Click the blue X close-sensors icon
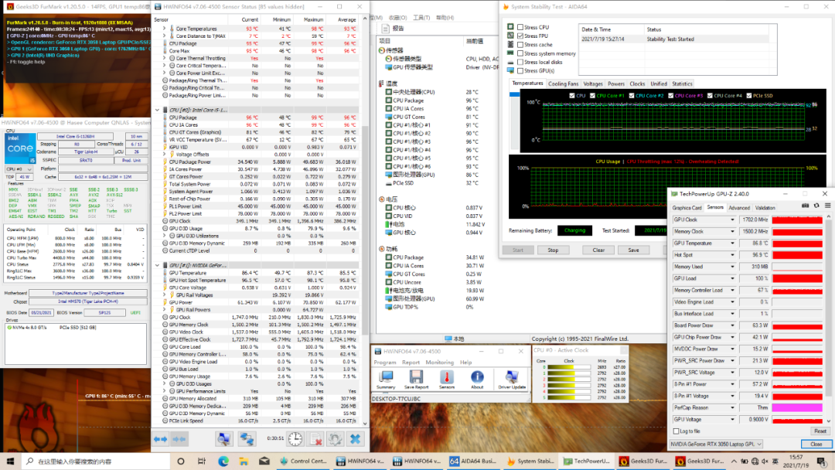Screen dimensions: 835x470 tap(355, 438)
